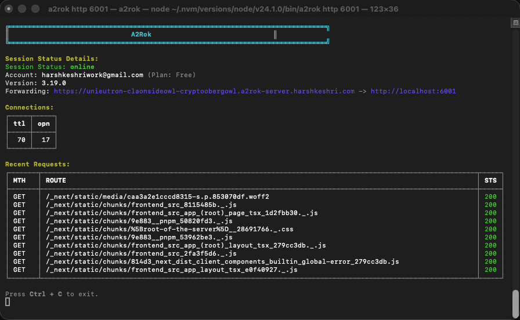Open the http://localhost:6001 link

point(413,91)
